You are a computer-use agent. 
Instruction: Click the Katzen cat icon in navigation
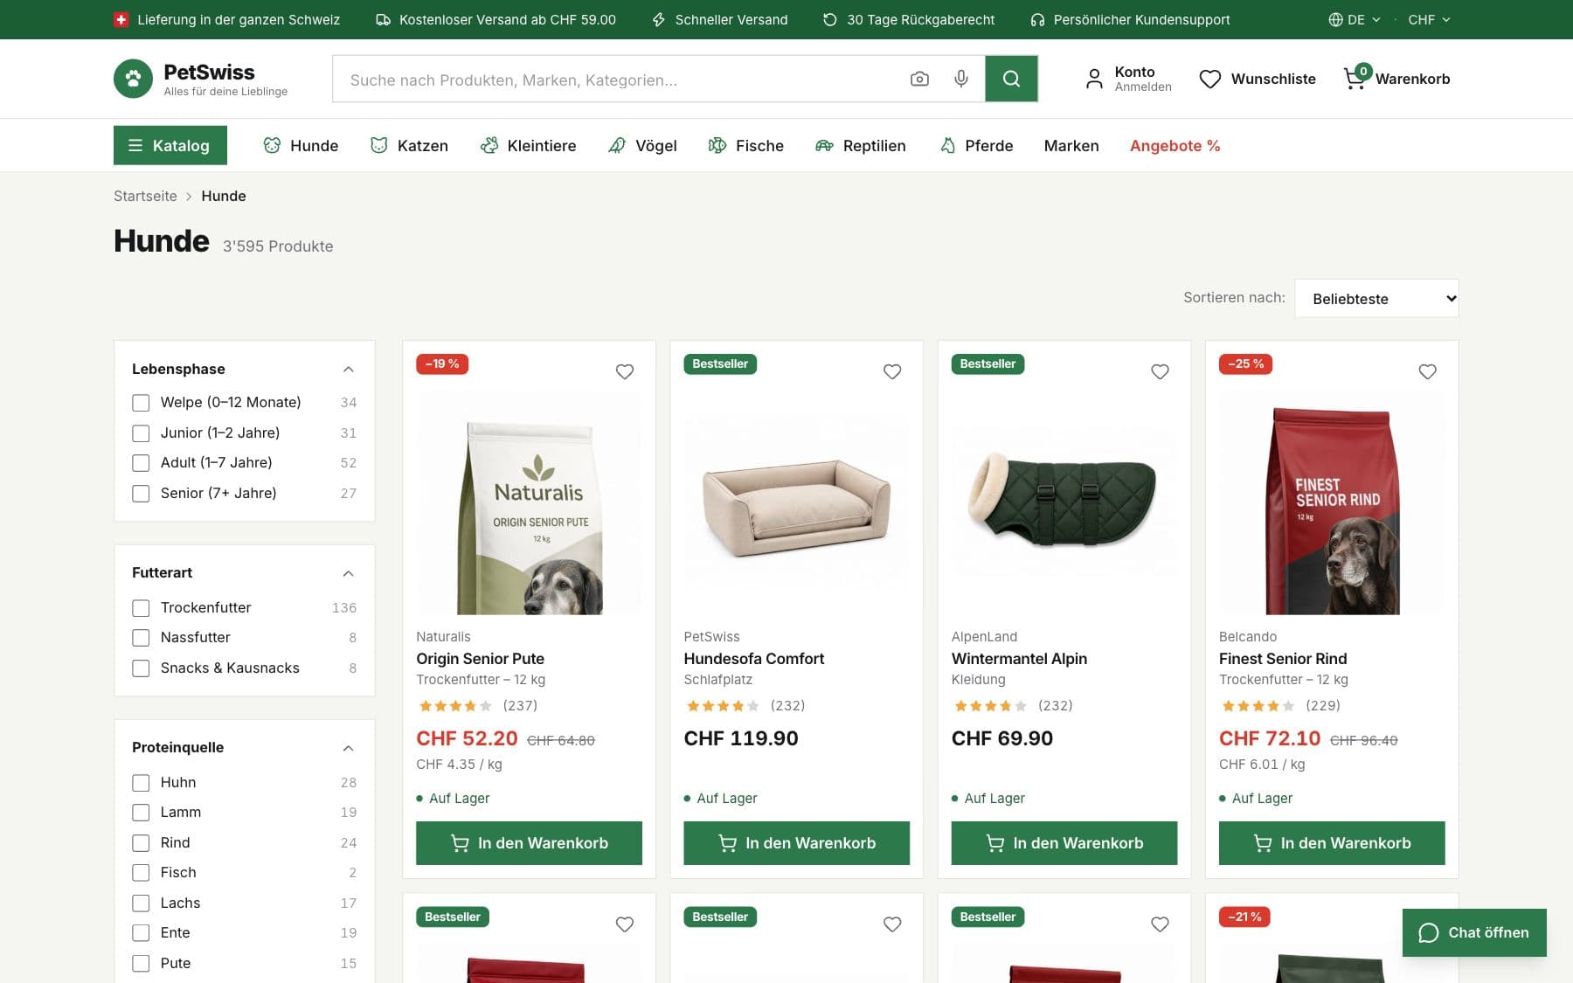pos(378,145)
